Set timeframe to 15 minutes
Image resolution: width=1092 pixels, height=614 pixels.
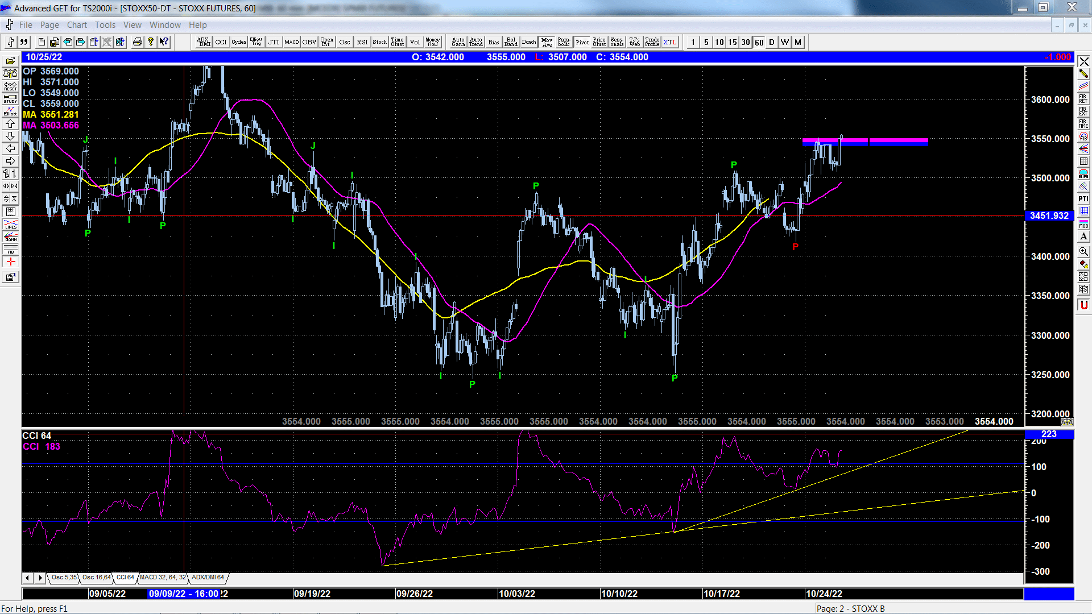732,42
